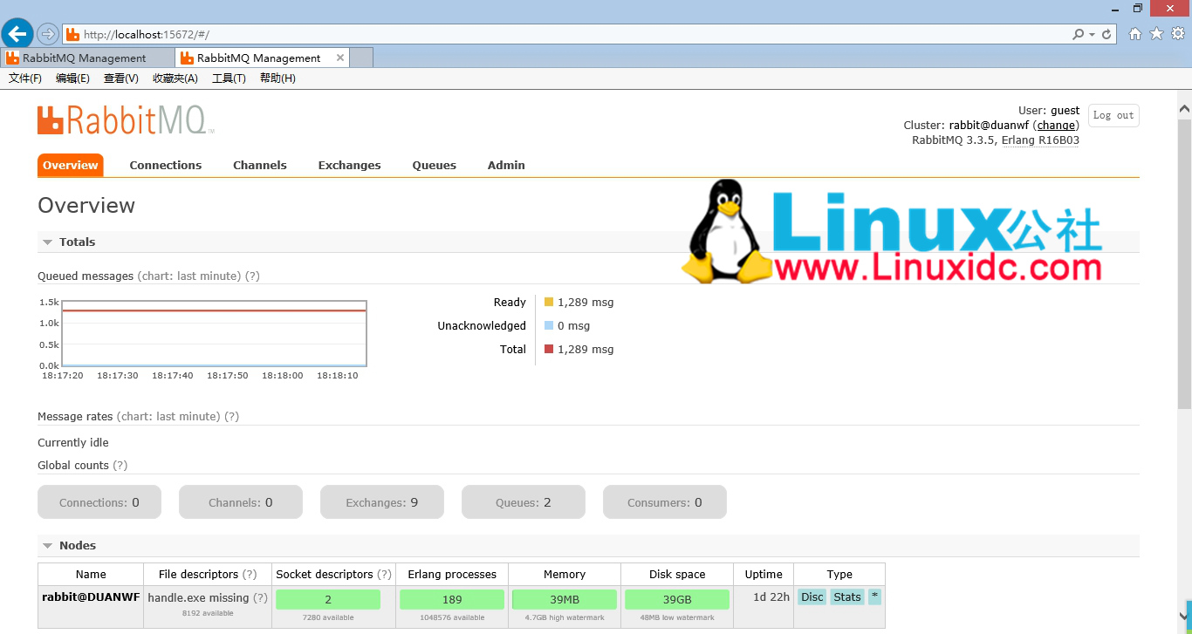Click the "1d 22h" uptime value
Image resolution: width=1192 pixels, height=634 pixels.
pyautogui.click(x=771, y=597)
